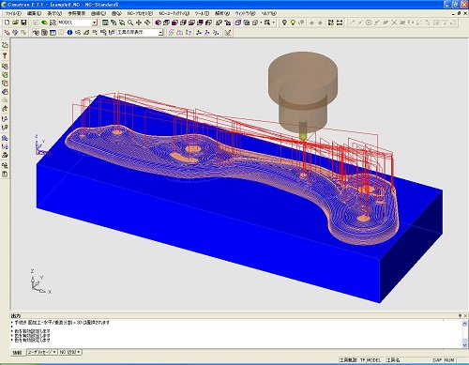Click the bottom clipboard icon in left sidebar
The height and width of the screenshot is (365, 469).
pos(5,174)
